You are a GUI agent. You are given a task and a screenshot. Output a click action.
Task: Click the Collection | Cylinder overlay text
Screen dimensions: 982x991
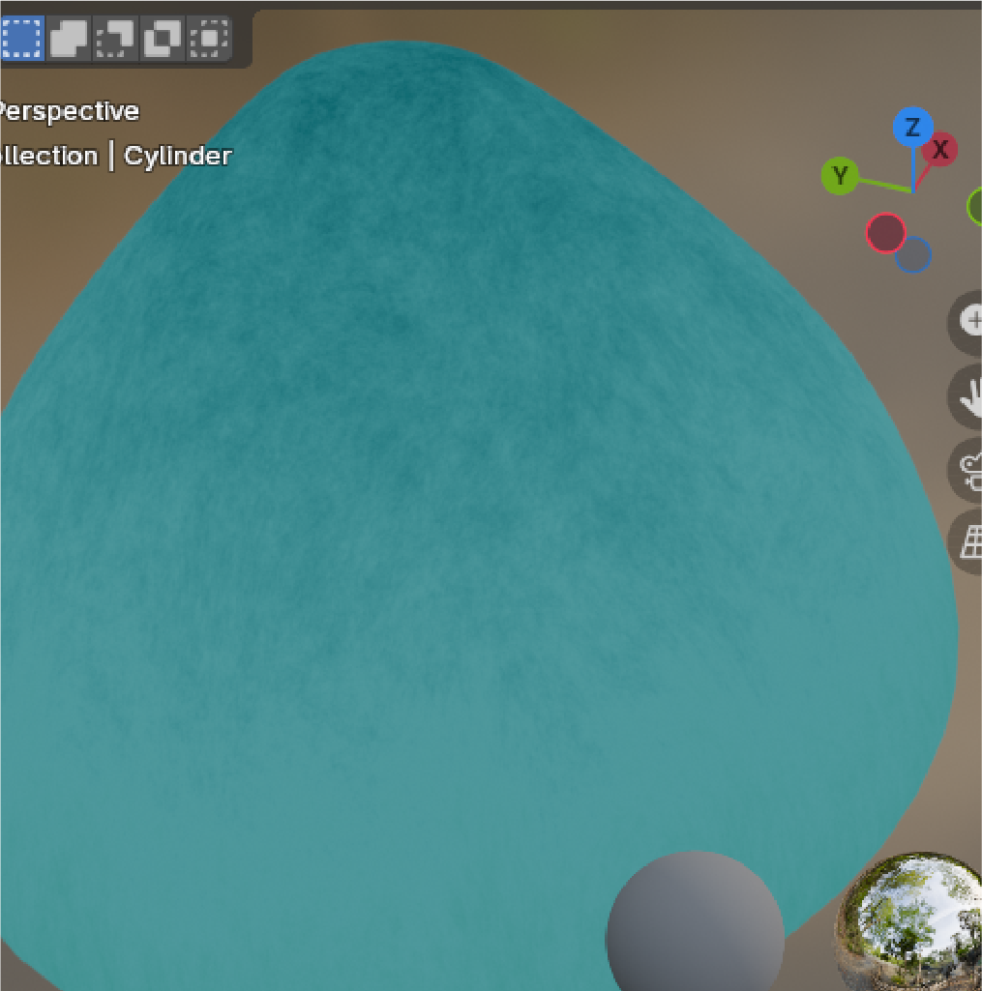[115, 156]
